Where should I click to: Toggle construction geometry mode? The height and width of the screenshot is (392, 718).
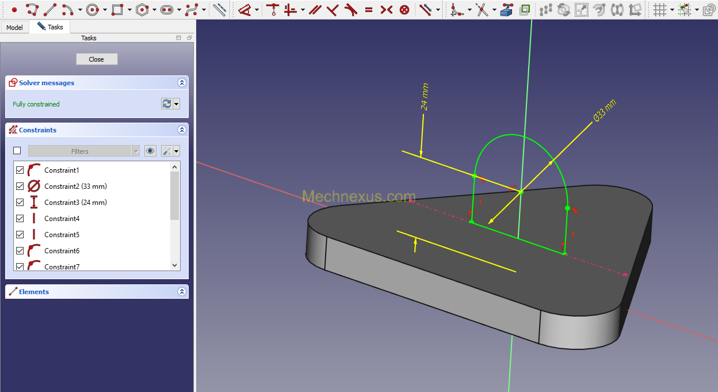(x=219, y=9)
